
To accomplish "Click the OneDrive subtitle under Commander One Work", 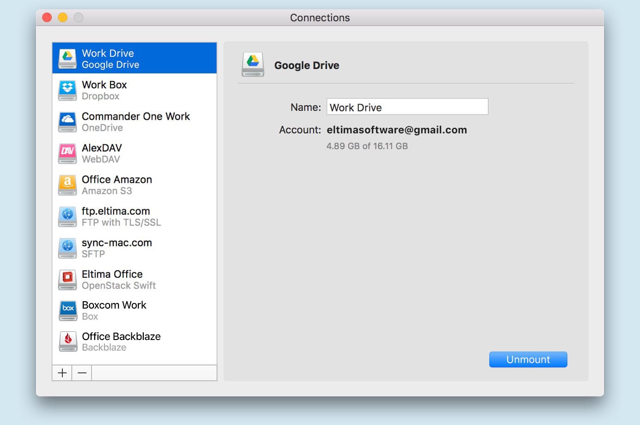I will (102, 127).
